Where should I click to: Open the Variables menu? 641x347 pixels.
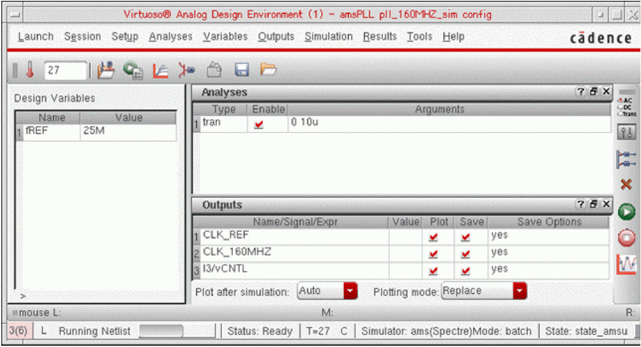[225, 36]
